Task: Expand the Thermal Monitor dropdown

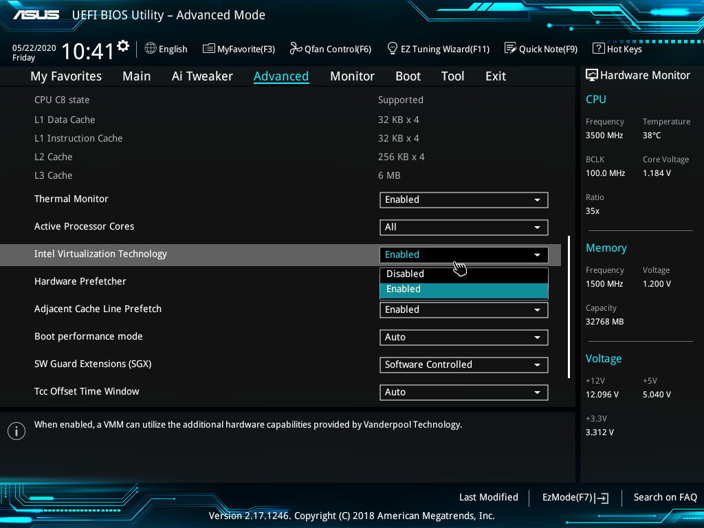Action: tap(463, 200)
